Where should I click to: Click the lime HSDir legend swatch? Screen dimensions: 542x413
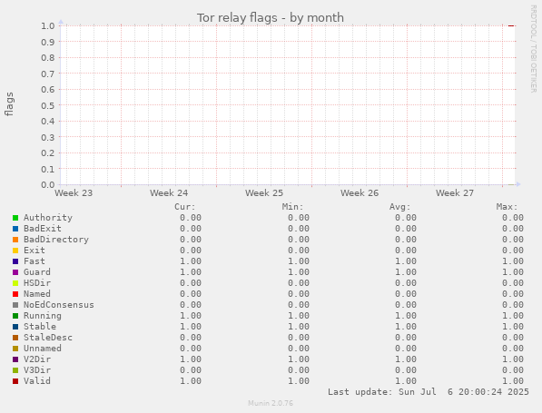15,283
